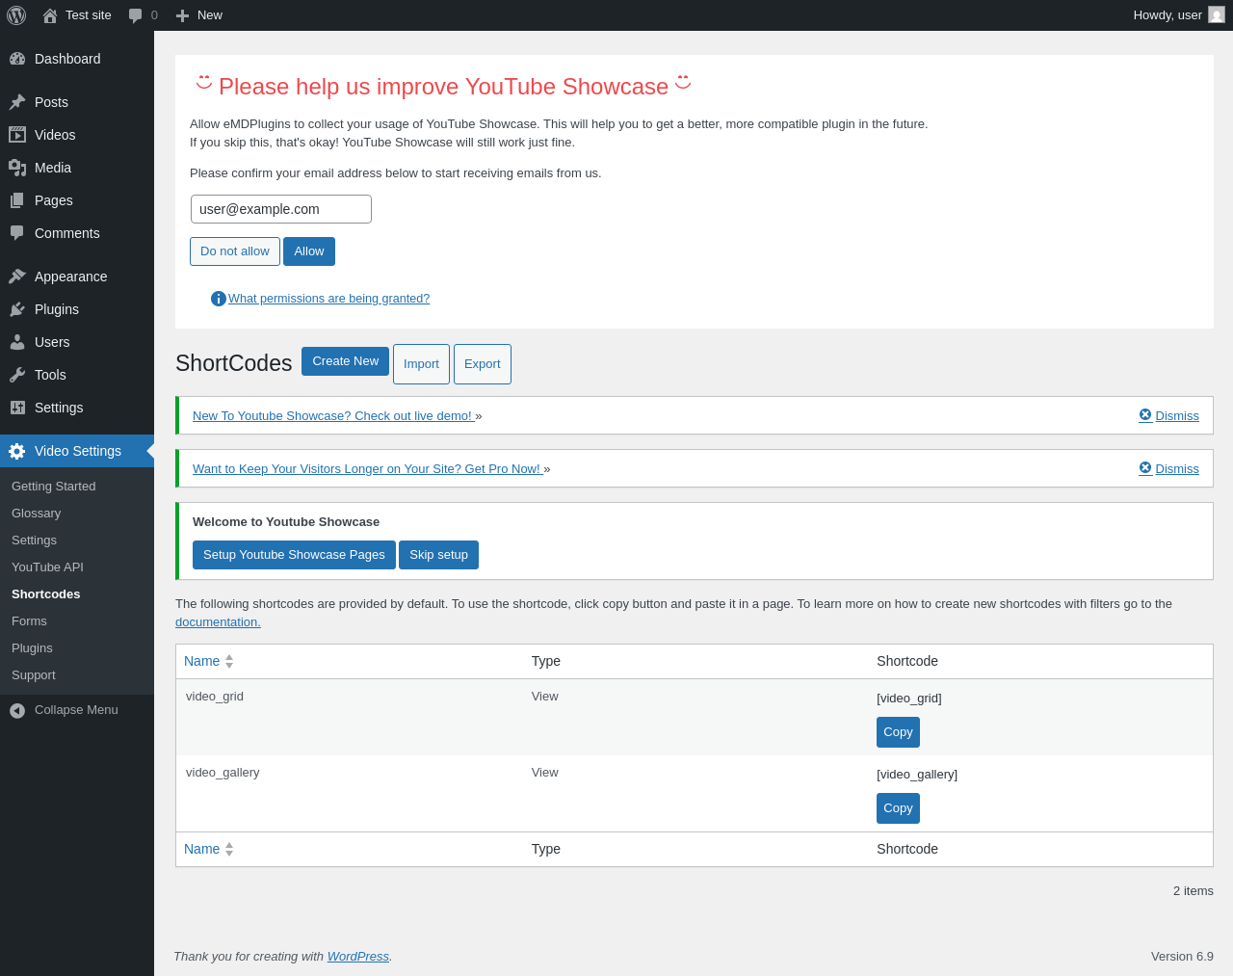Open Forms submenu item
The height and width of the screenshot is (976, 1233).
click(30, 621)
